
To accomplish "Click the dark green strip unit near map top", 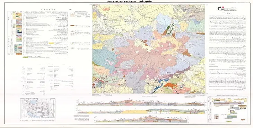I will click(x=169, y=29).
